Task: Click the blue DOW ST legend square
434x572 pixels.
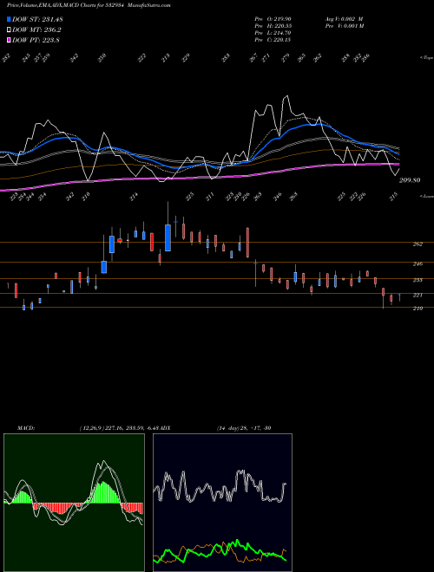Action: [x=10, y=19]
